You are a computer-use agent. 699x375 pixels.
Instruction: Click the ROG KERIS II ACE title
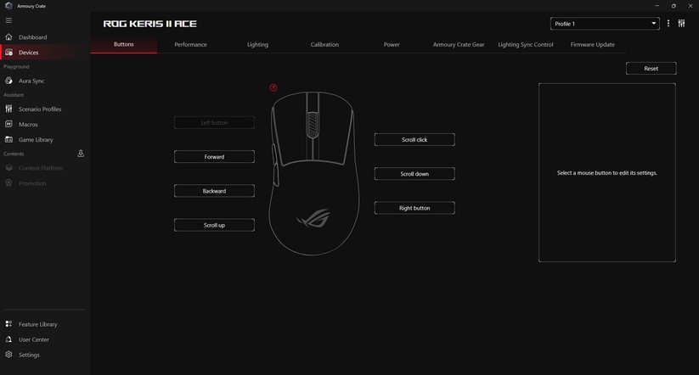click(x=149, y=24)
